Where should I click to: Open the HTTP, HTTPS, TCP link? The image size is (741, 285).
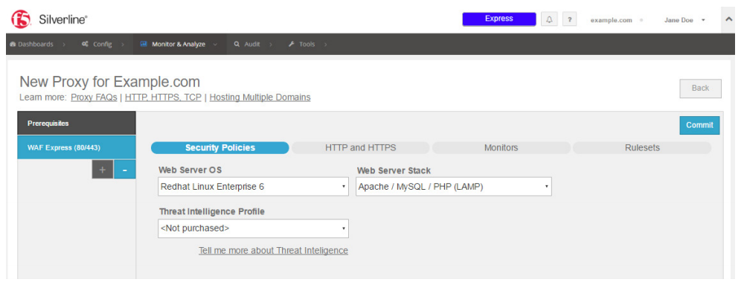pos(163,97)
